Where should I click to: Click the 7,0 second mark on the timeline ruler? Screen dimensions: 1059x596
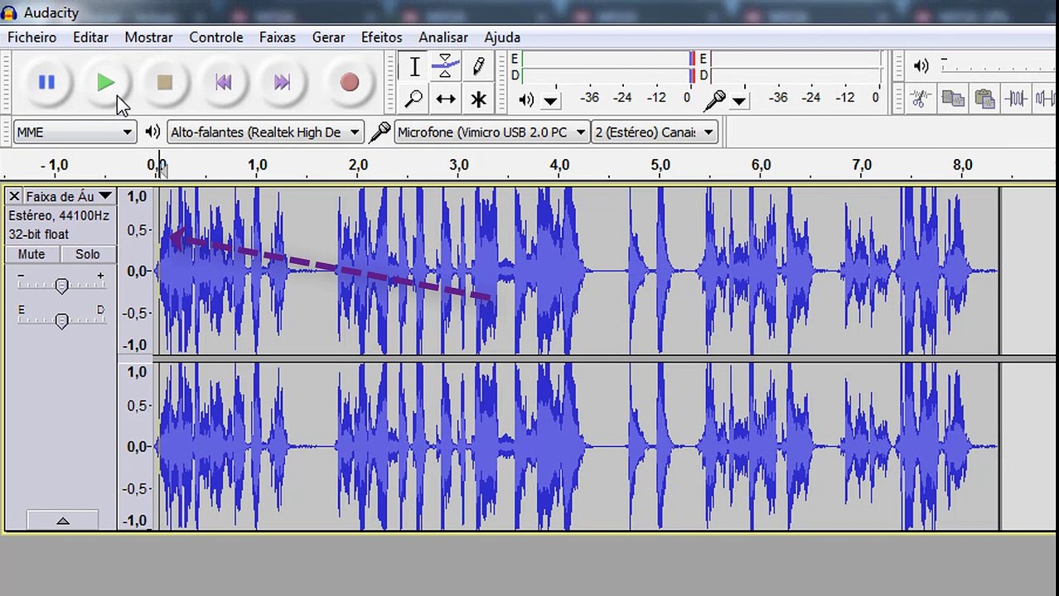tap(862, 166)
